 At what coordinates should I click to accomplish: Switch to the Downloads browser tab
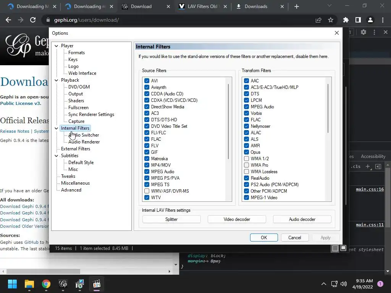click(260, 6)
